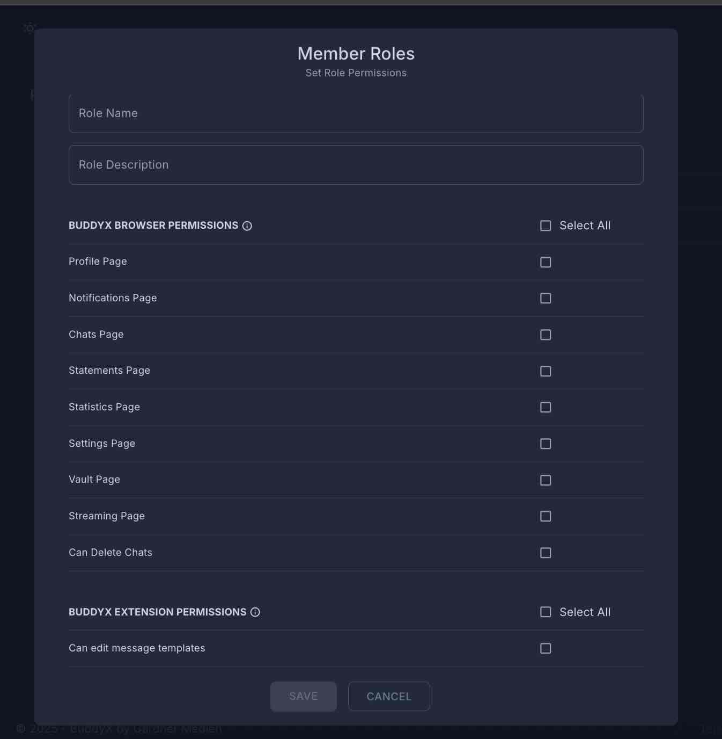Check Select All for Browser Permissions
This screenshot has height=739, width=722.
[x=546, y=226]
